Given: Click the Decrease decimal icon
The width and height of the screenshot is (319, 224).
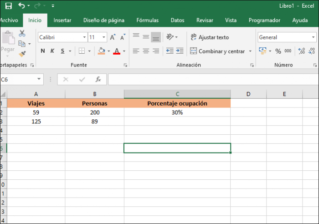Looking at the screenshot, I should point(312,51).
